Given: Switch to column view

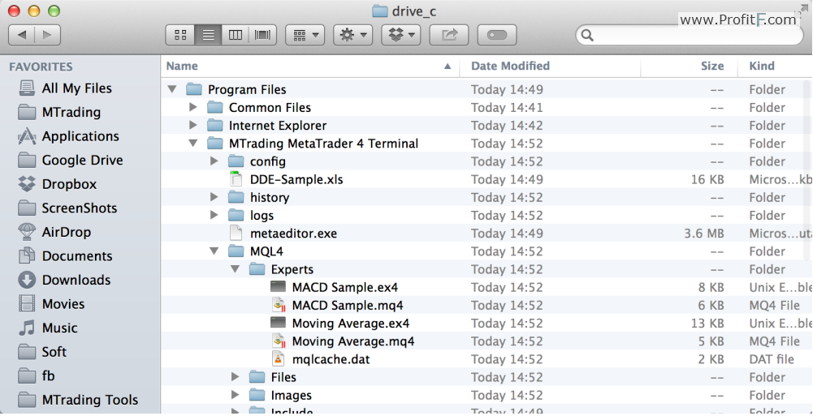Looking at the screenshot, I should click(236, 35).
